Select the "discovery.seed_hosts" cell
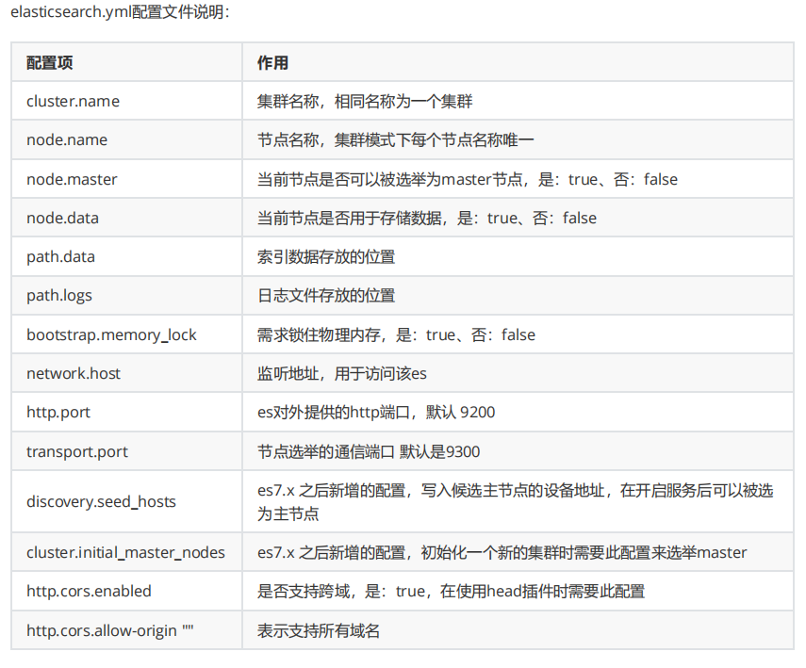 (126, 501)
